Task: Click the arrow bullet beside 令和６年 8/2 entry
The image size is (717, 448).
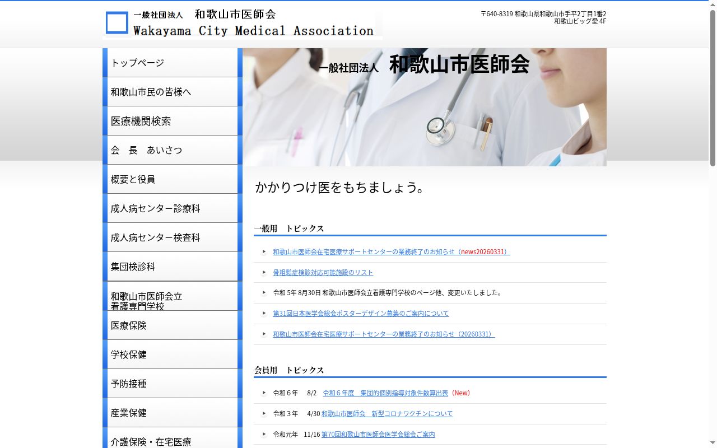Action: click(x=264, y=393)
